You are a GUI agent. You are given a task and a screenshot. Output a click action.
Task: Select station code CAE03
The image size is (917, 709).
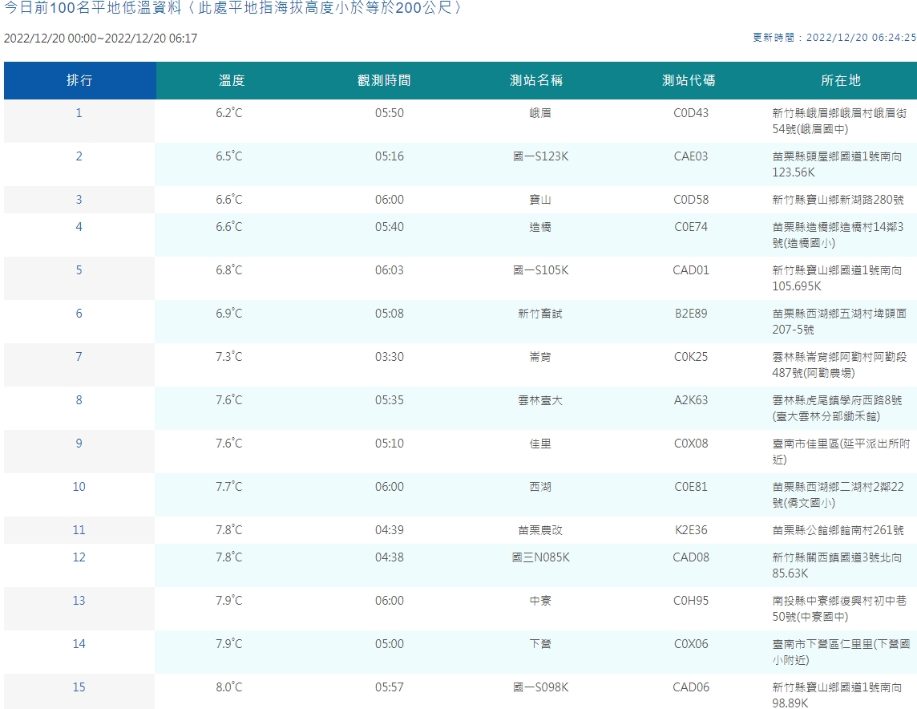(691, 156)
